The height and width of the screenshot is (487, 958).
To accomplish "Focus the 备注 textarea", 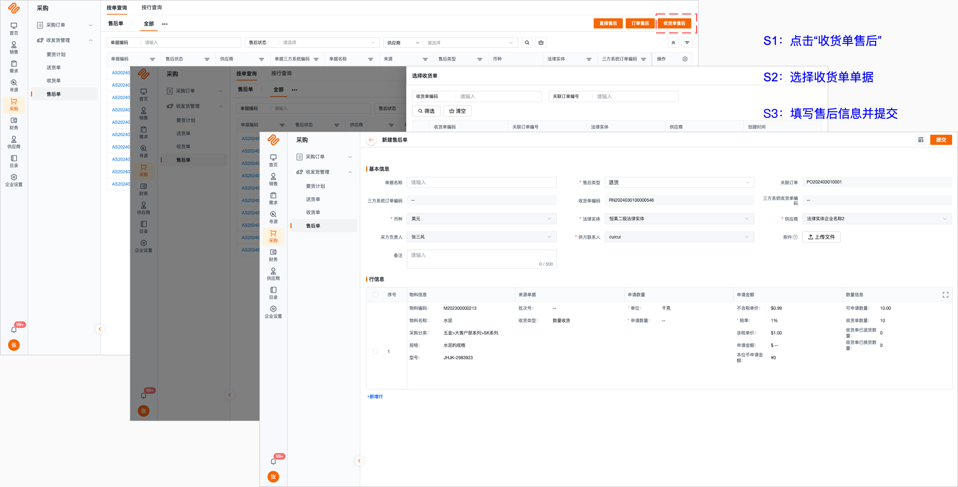I will (481, 259).
